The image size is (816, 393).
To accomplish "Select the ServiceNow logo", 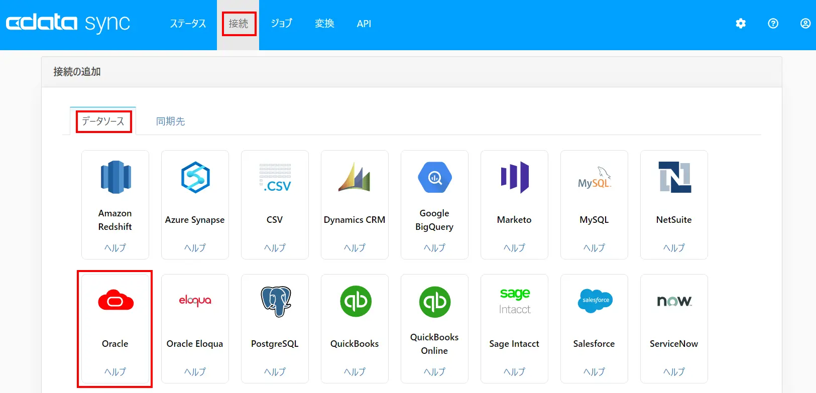I will point(674,301).
